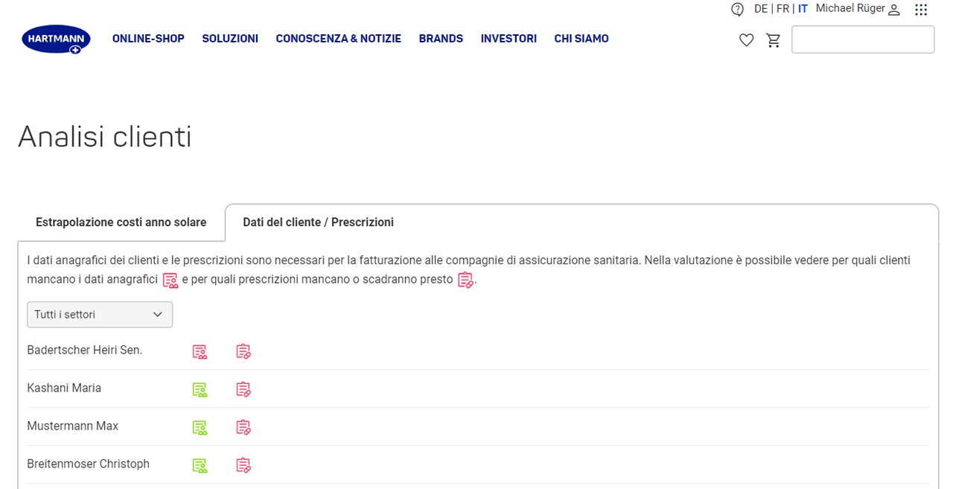Open the apps grid icon

pos(921,10)
